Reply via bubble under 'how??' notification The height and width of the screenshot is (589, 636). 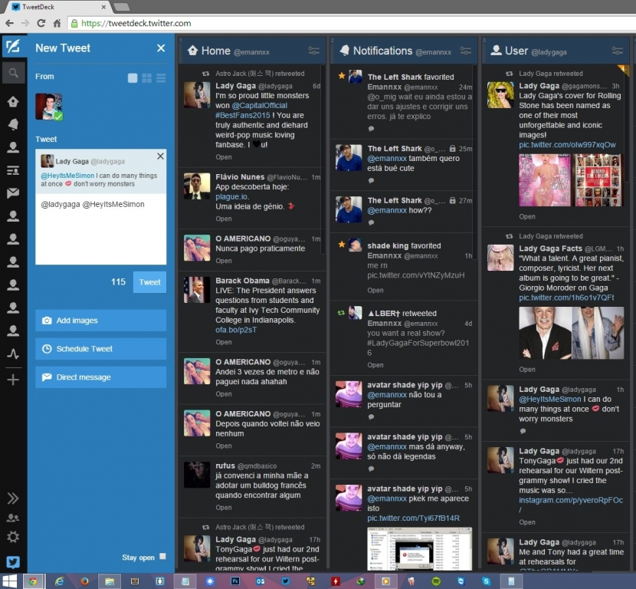[x=371, y=223]
